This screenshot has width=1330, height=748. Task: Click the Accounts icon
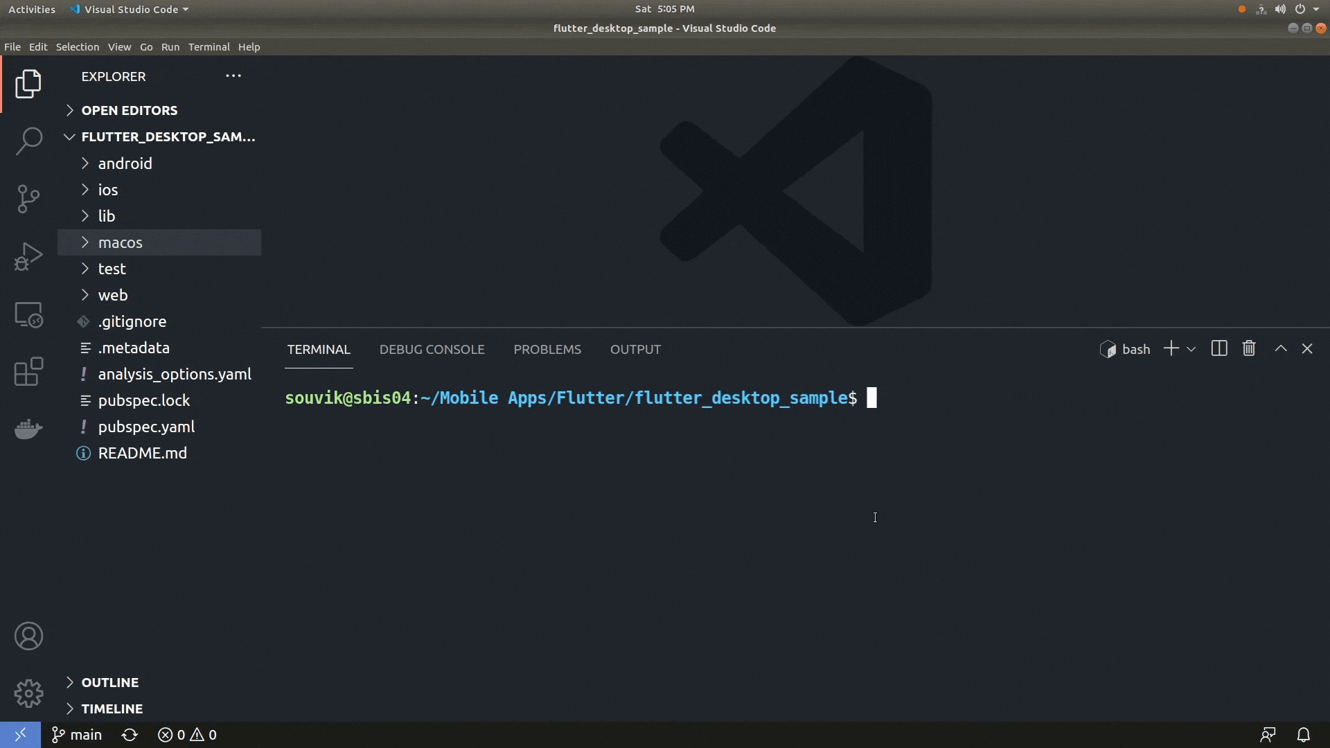pos(28,636)
